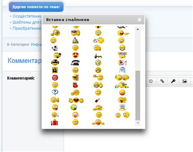Click the insert link toolbar icon

[x=162, y=81]
